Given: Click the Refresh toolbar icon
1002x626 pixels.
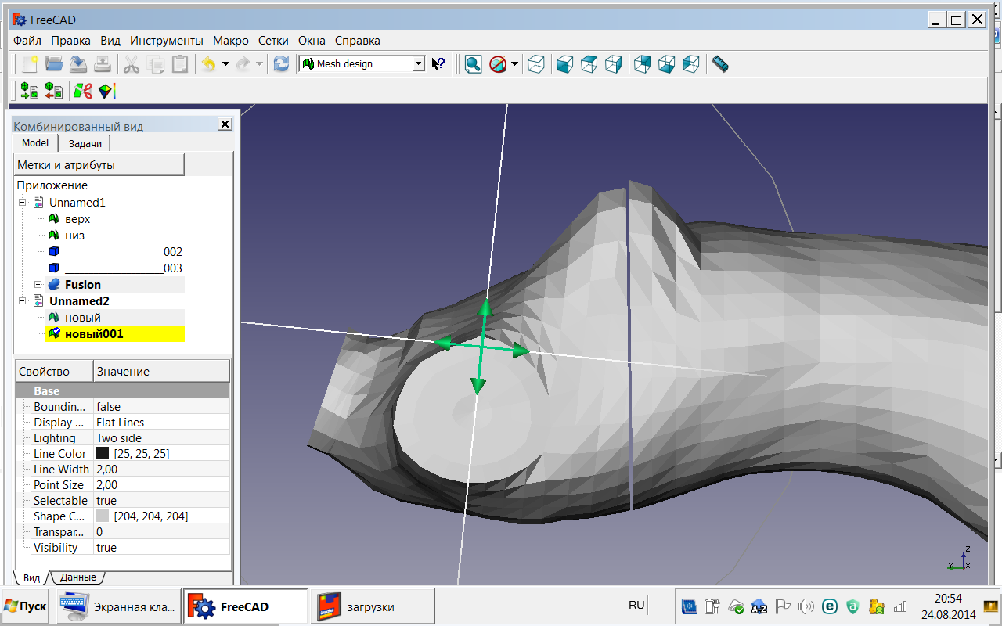Looking at the screenshot, I should click(x=281, y=64).
